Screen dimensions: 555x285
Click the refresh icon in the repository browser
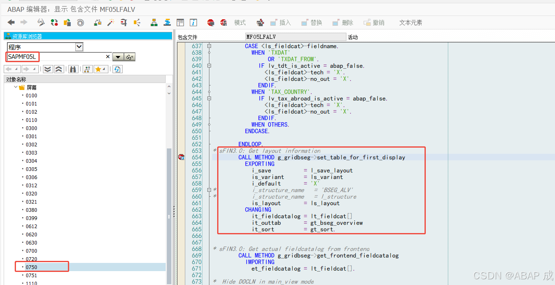pyautogui.click(x=117, y=69)
